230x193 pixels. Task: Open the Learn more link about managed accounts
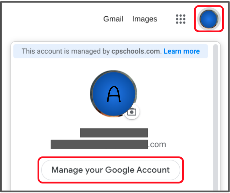(182, 51)
